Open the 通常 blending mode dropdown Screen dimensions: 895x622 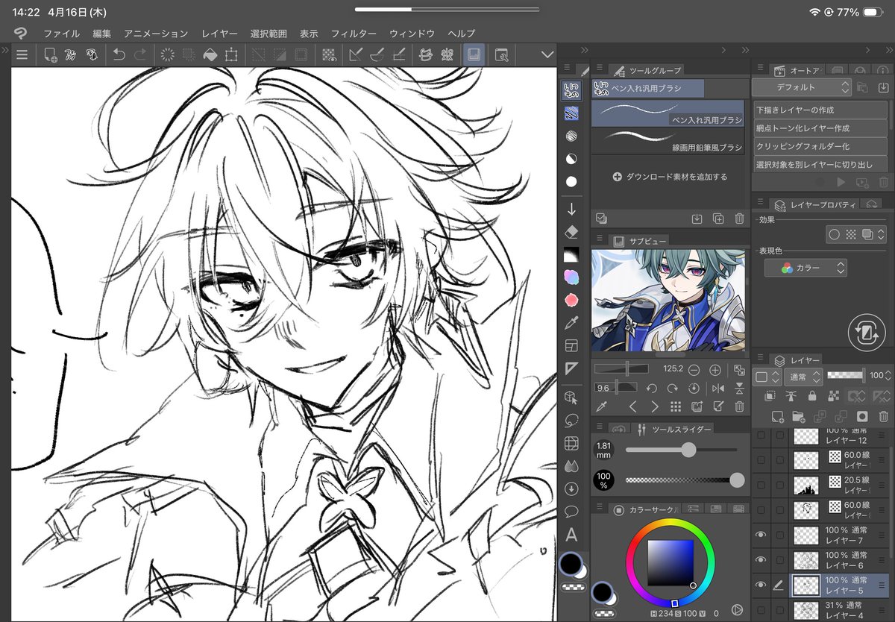tap(803, 377)
